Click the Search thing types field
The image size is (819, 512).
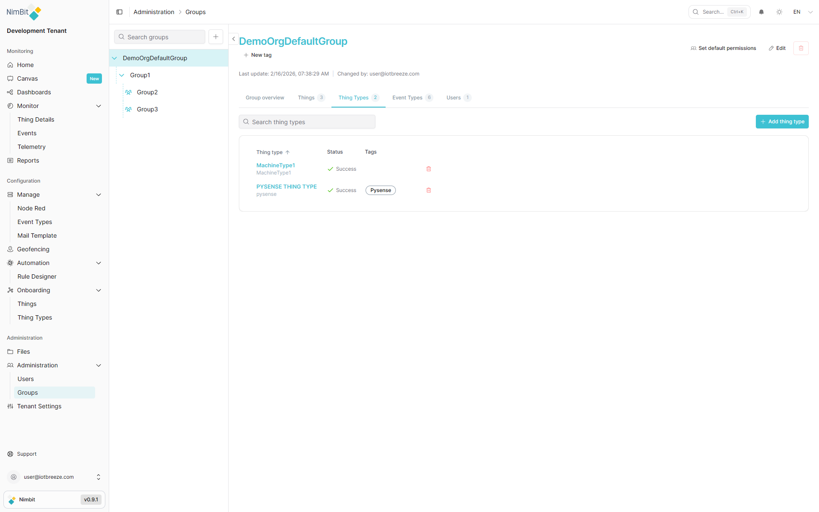coord(307,122)
